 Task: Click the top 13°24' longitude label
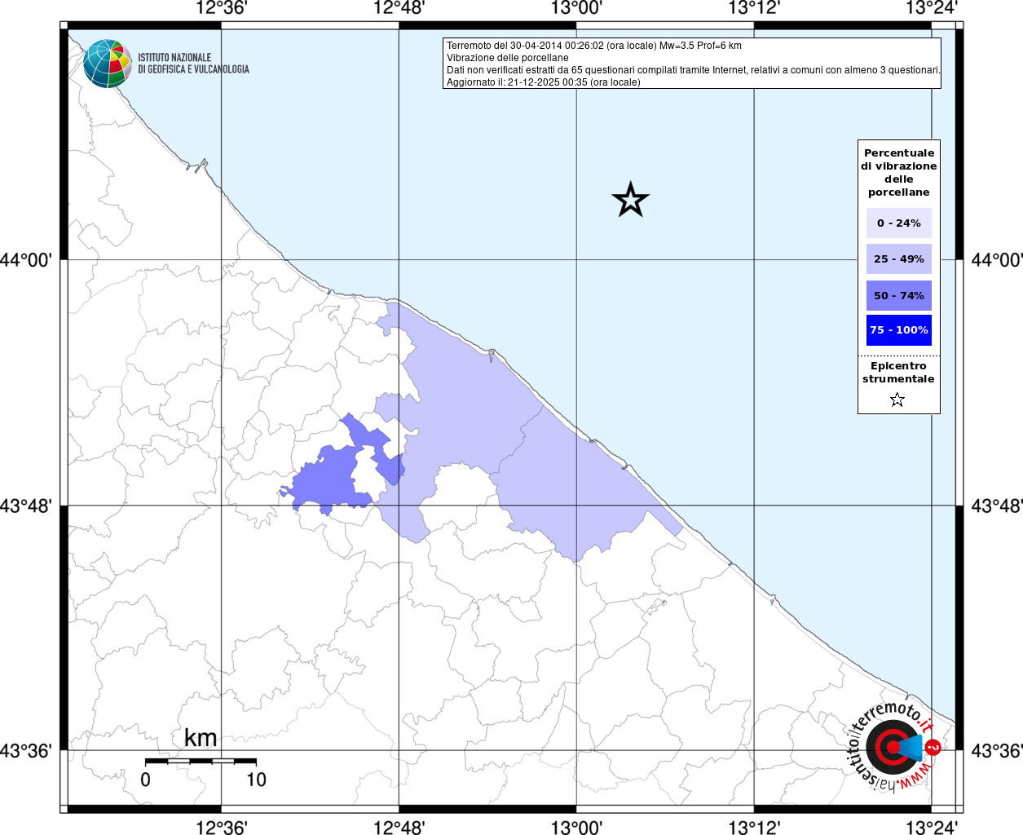pos(932,9)
